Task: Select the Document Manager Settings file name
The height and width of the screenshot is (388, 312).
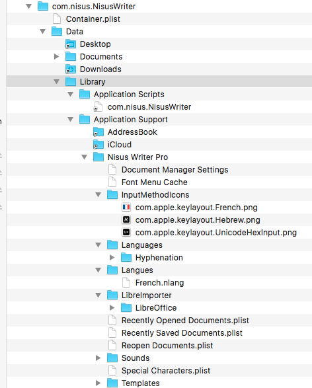Action: pos(175,170)
